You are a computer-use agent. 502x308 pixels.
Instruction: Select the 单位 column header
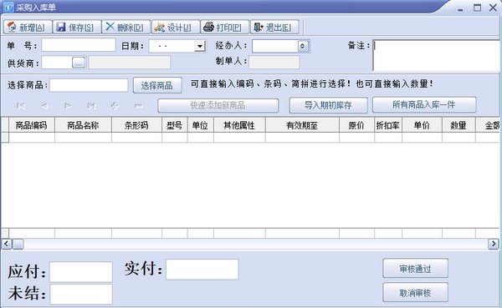(201, 125)
